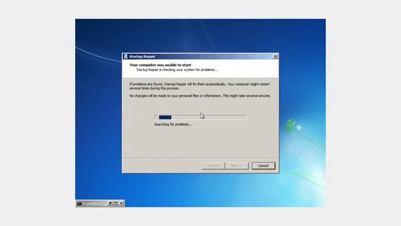
Task: Close the minimized console window
Action: (121, 203)
